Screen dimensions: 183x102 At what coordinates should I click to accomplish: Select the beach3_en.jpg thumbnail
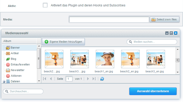tap(156, 59)
